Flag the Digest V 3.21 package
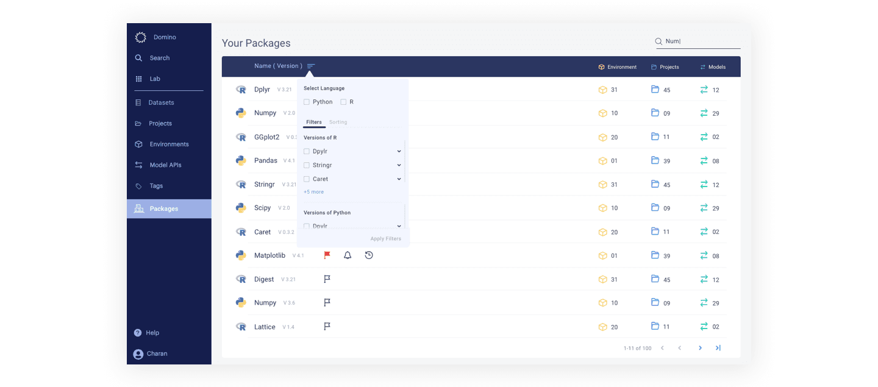Viewport: 878px width, 387px height. click(x=327, y=279)
